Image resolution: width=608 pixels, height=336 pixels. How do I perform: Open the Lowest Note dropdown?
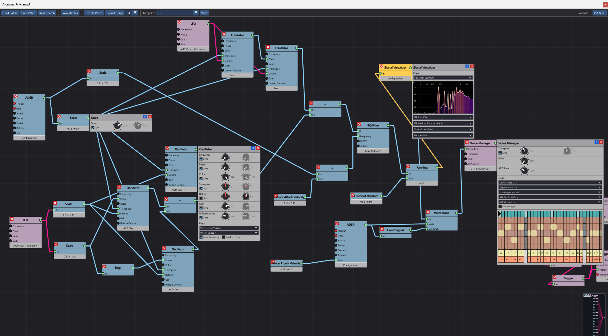point(550,183)
